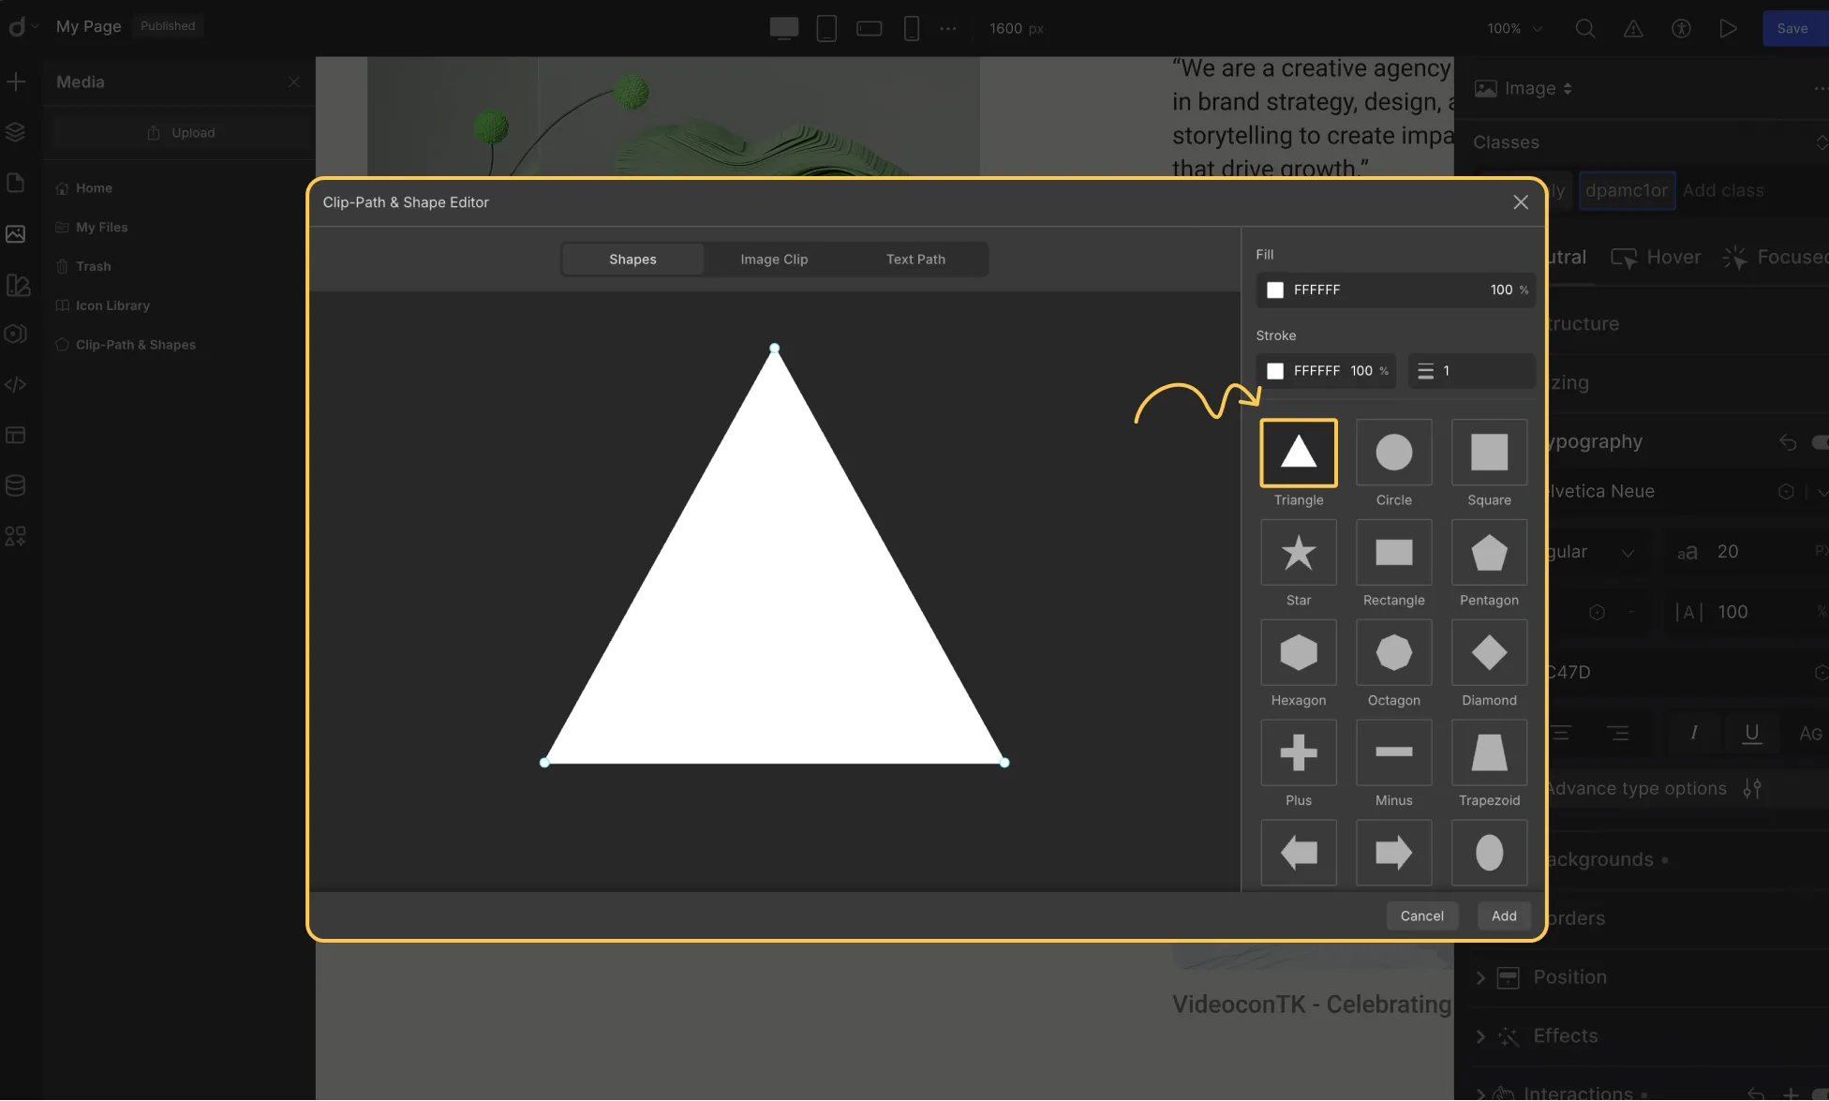The image size is (1829, 1101).
Task: Open the Layers icon in left sidebar
Action: (x=16, y=132)
